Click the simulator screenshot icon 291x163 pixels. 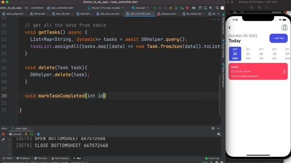259,7
